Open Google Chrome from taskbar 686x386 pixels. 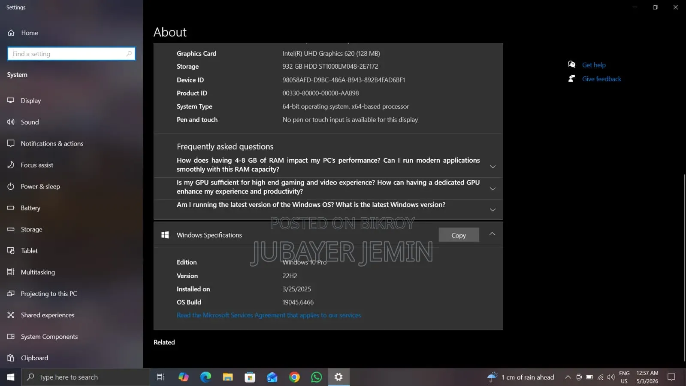coord(294,377)
